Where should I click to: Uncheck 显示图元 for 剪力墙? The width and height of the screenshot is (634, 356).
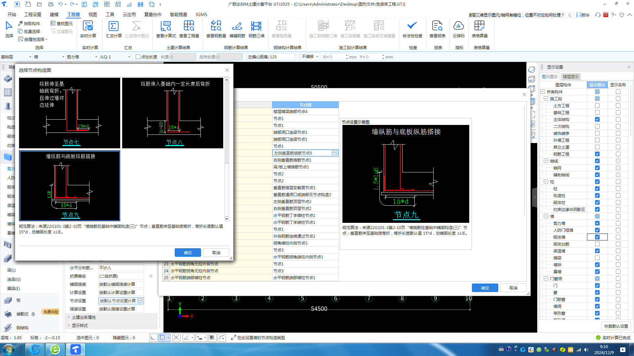(x=597, y=223)
